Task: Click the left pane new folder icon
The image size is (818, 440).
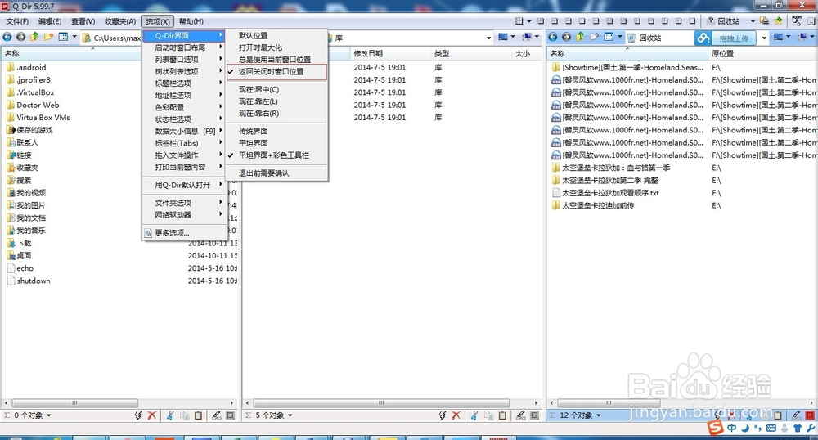Action: 48,37
